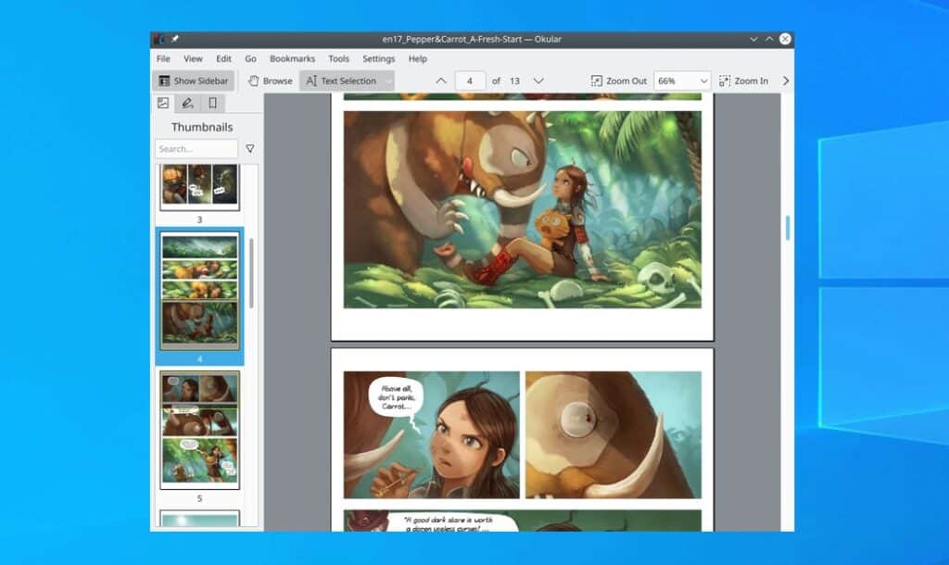Go to the previous page arrow
This screenshot has height=565, width=949.
(x=441, y=81)
